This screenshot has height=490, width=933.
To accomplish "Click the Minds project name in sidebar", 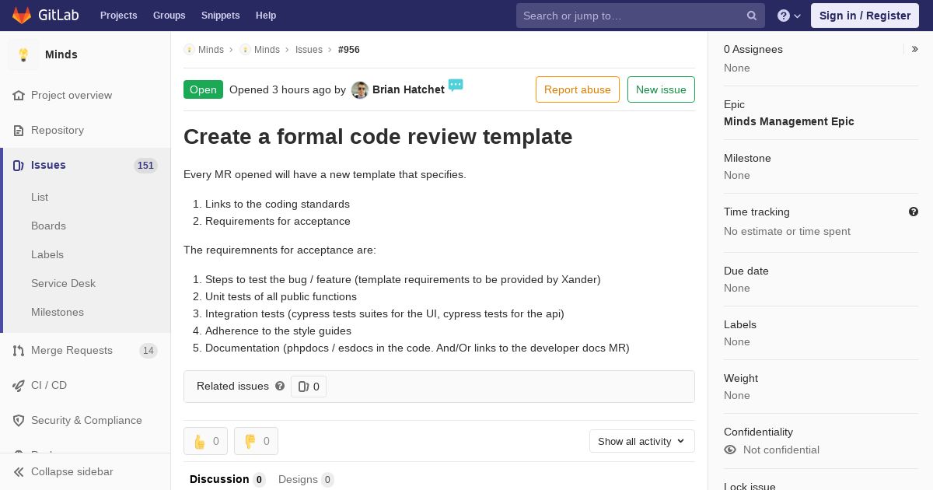I will point(61,54).
